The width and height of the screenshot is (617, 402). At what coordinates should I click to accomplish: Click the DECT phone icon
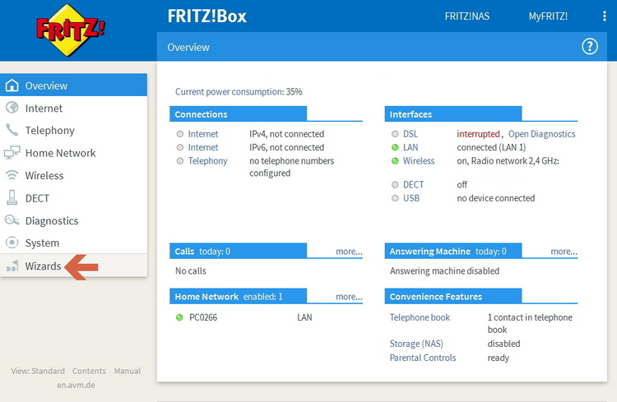[x=12, y=198]
